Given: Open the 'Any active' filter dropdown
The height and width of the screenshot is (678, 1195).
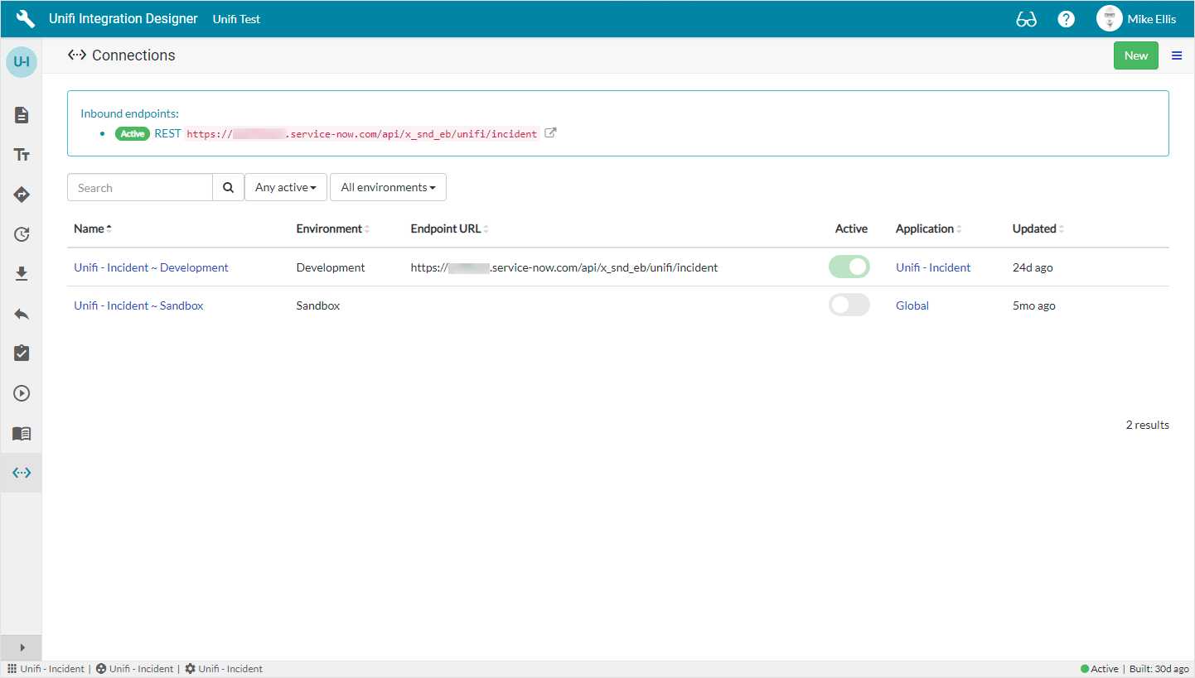Looking at the screenshot, I should 285,187.
